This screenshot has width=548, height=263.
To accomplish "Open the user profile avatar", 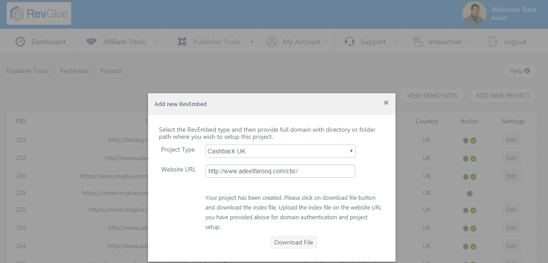I will (x=474, y=14).
